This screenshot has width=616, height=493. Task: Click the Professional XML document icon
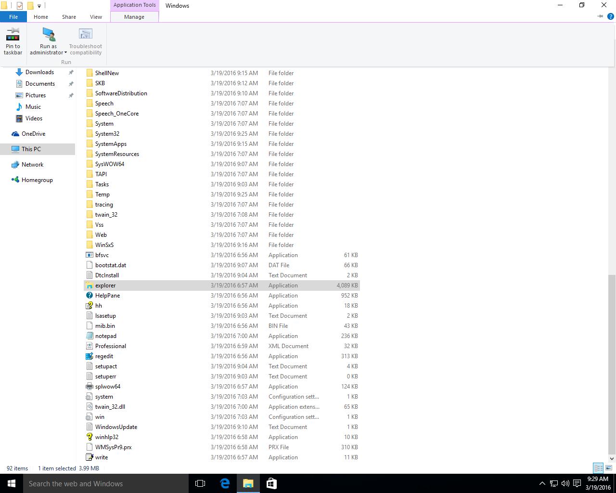tap(89, 346)
